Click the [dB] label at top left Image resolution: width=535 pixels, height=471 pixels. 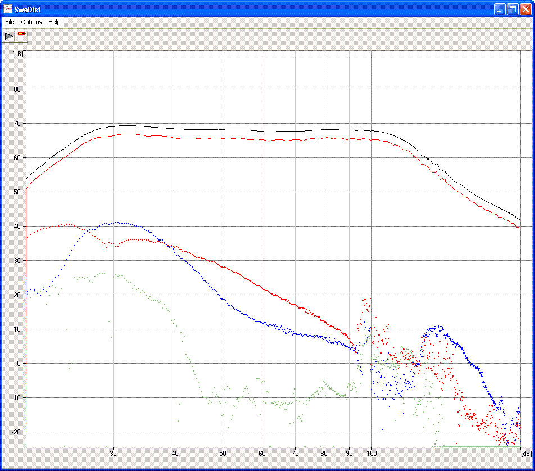tap(18, 53)
